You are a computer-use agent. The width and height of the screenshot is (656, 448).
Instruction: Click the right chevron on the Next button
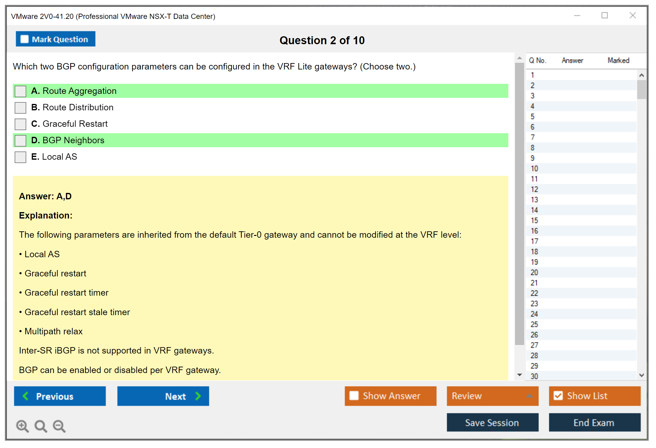point(198,396)
